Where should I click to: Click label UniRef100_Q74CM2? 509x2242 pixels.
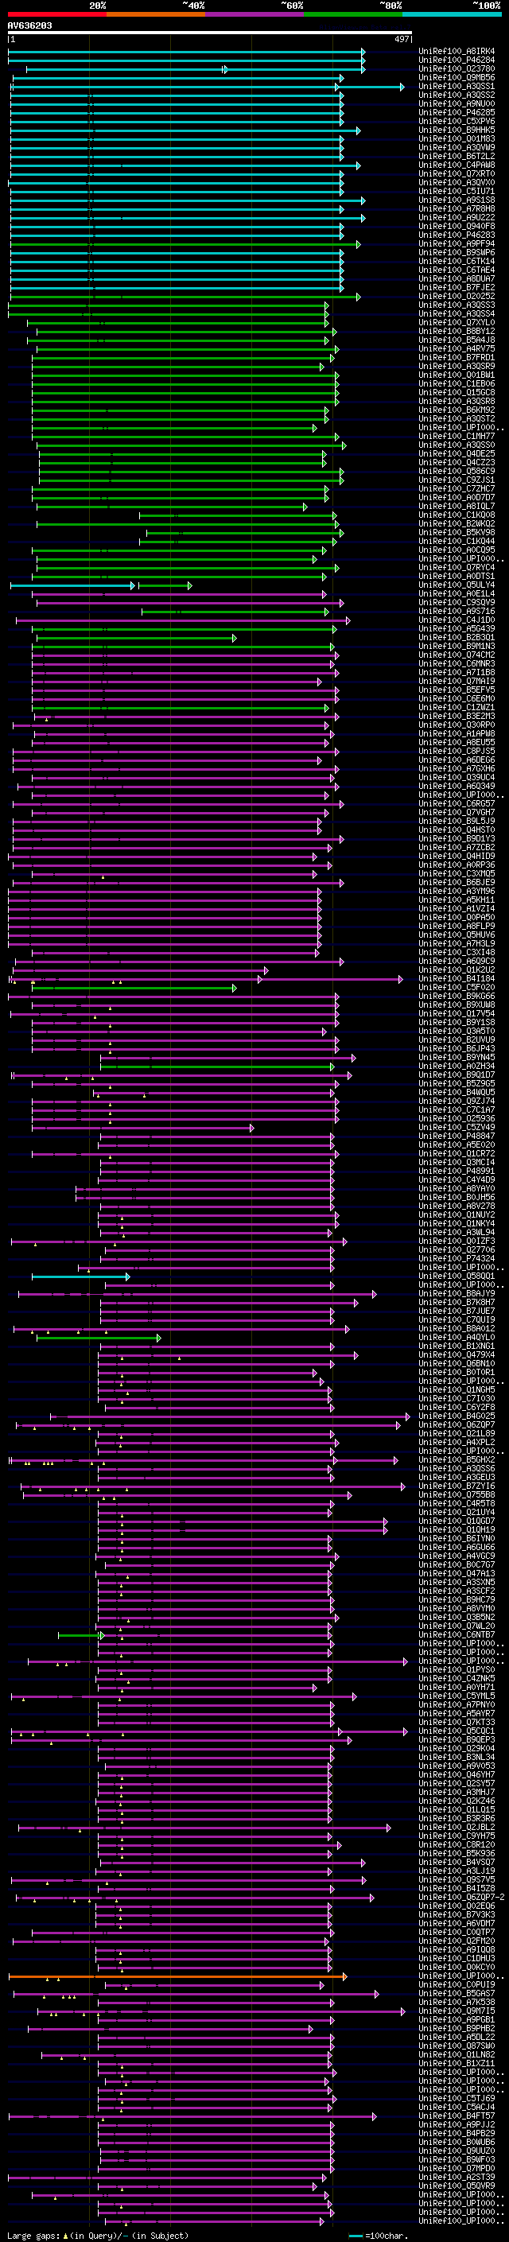coord(457,655)
